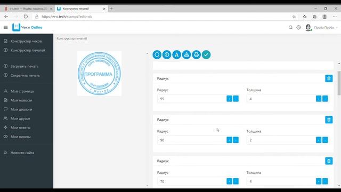Click the page scrollbar thumb on the right

(339, 83)
